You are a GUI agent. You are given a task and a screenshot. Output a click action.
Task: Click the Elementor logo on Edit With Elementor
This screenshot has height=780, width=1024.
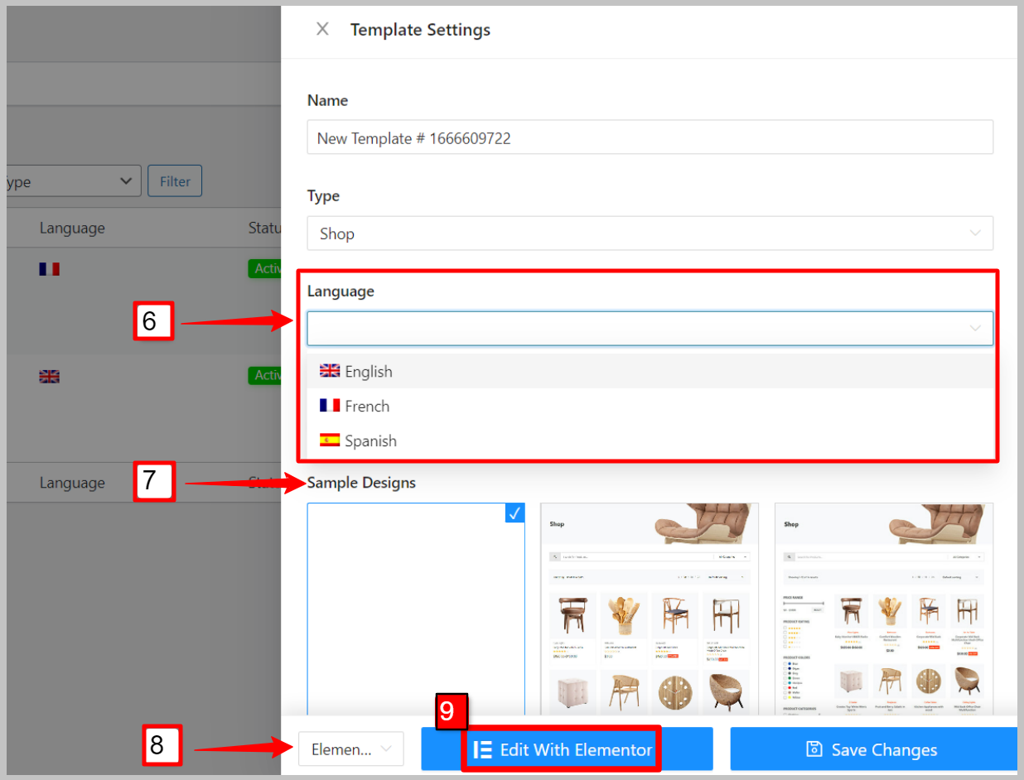point(483,749)
